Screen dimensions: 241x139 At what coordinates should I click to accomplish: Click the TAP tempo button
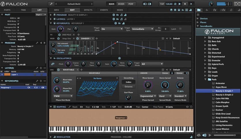tap(162, 4)
